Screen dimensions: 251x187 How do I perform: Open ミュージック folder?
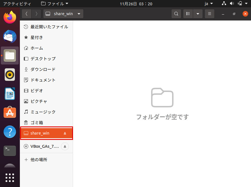click(x=46, y=112)
